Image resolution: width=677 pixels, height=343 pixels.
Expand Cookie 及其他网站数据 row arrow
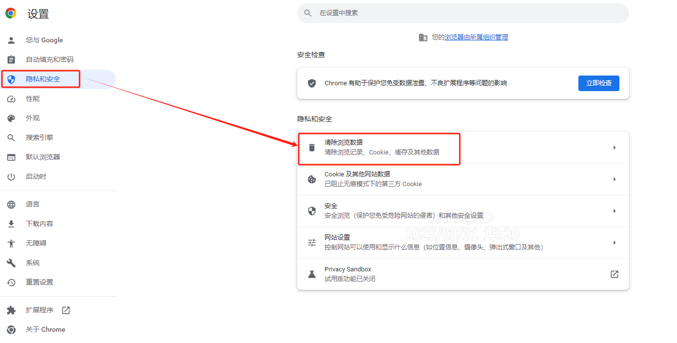point(615,179)
